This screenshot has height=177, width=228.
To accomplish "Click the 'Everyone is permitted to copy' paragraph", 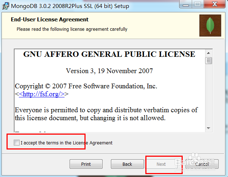I will [106, 114].
